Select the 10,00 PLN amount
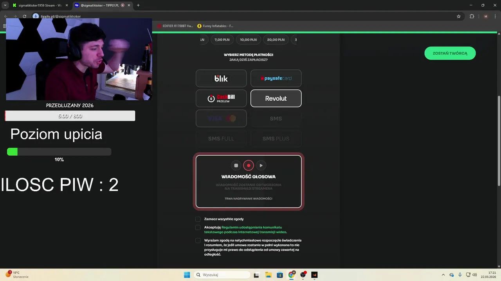This screenshot has width=501, height=281. point(249,39)
